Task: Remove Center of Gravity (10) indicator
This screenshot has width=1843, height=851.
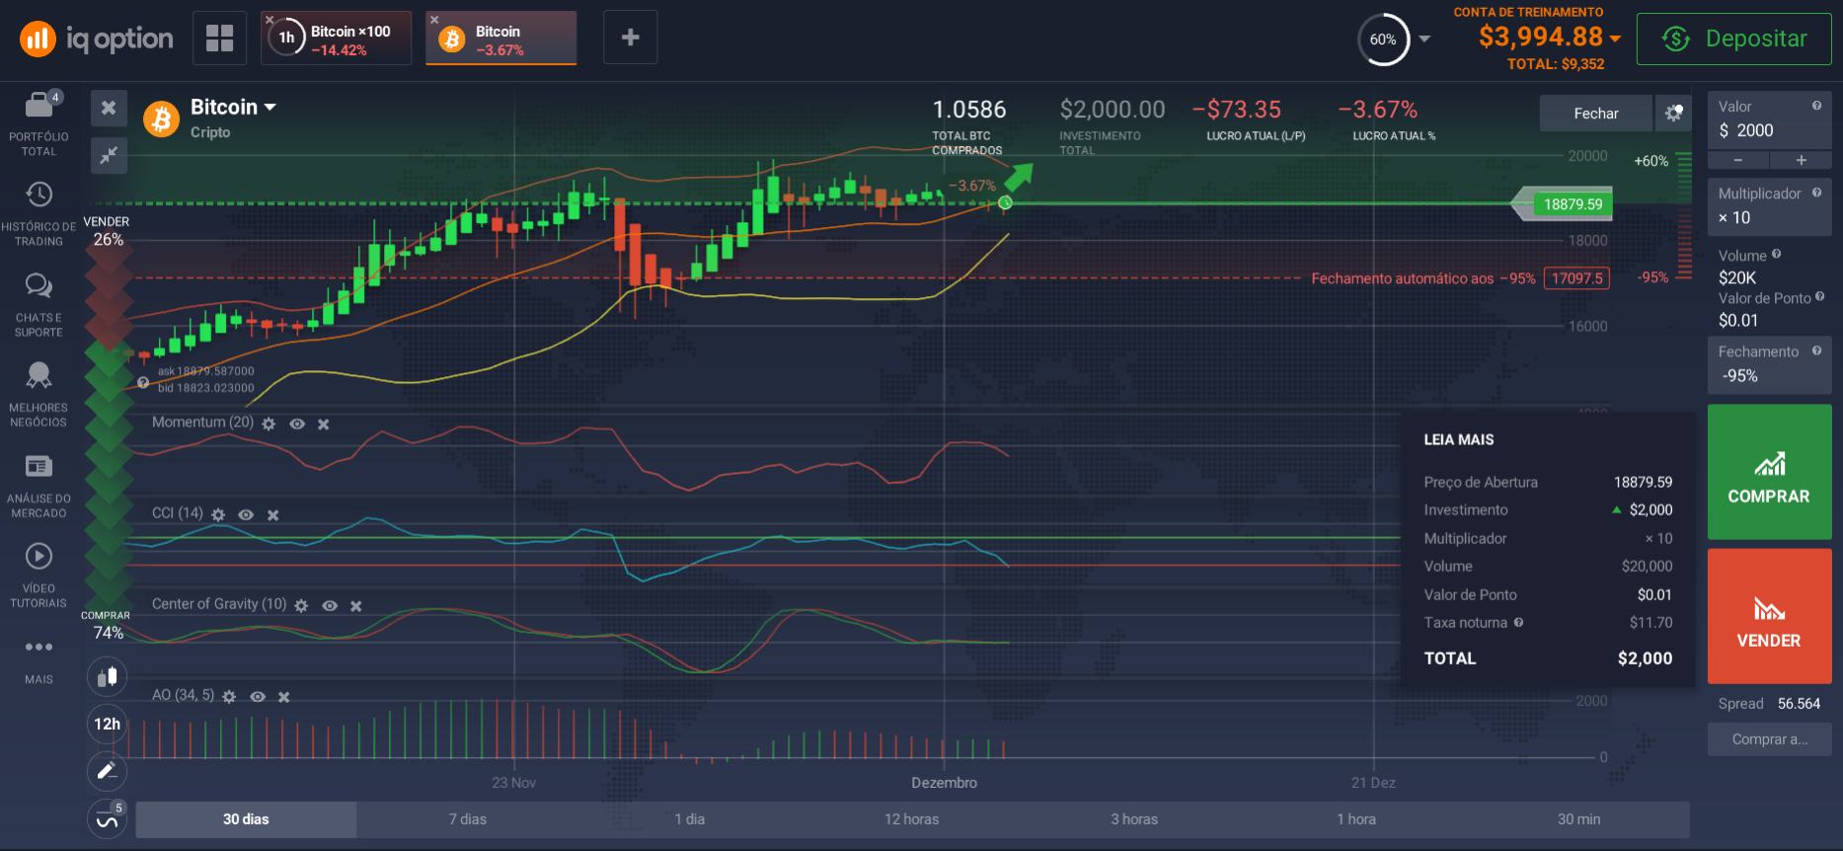Action: click(356, 605)
